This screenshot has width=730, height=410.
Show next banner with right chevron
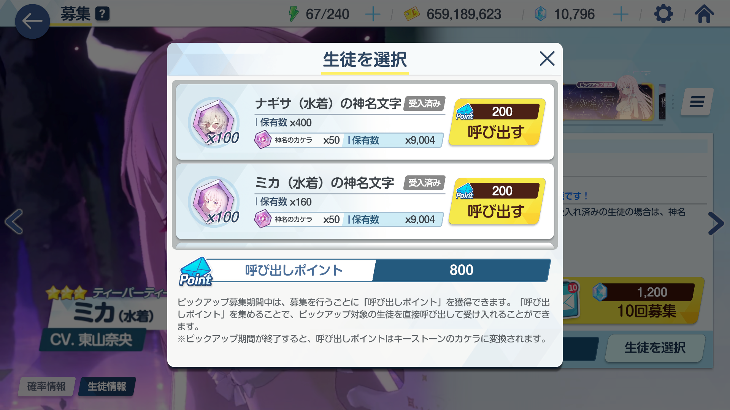(x=716, y=223)
